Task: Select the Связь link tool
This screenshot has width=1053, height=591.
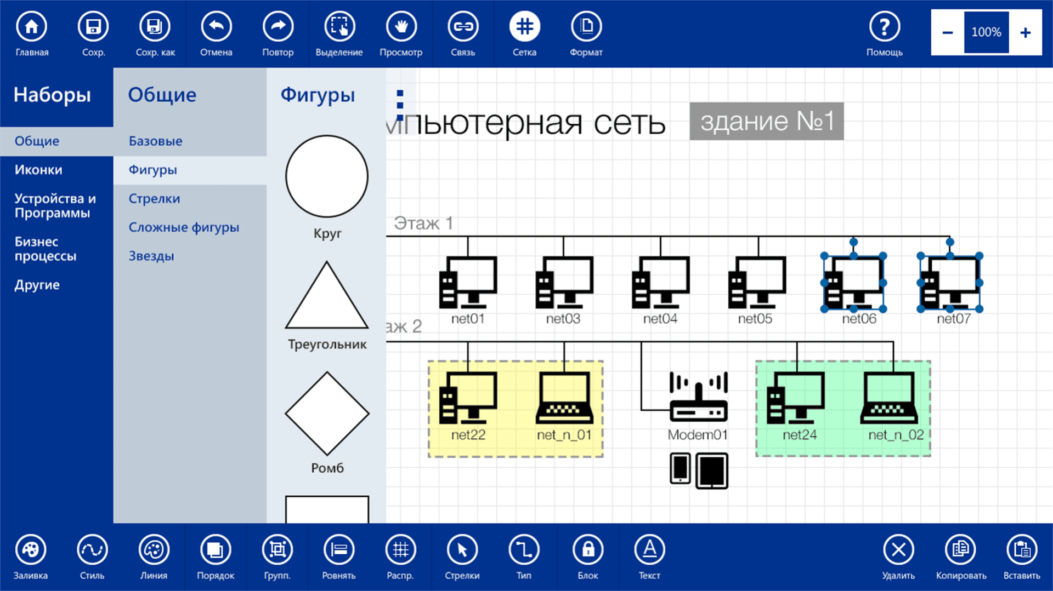Action: [463, 27]
